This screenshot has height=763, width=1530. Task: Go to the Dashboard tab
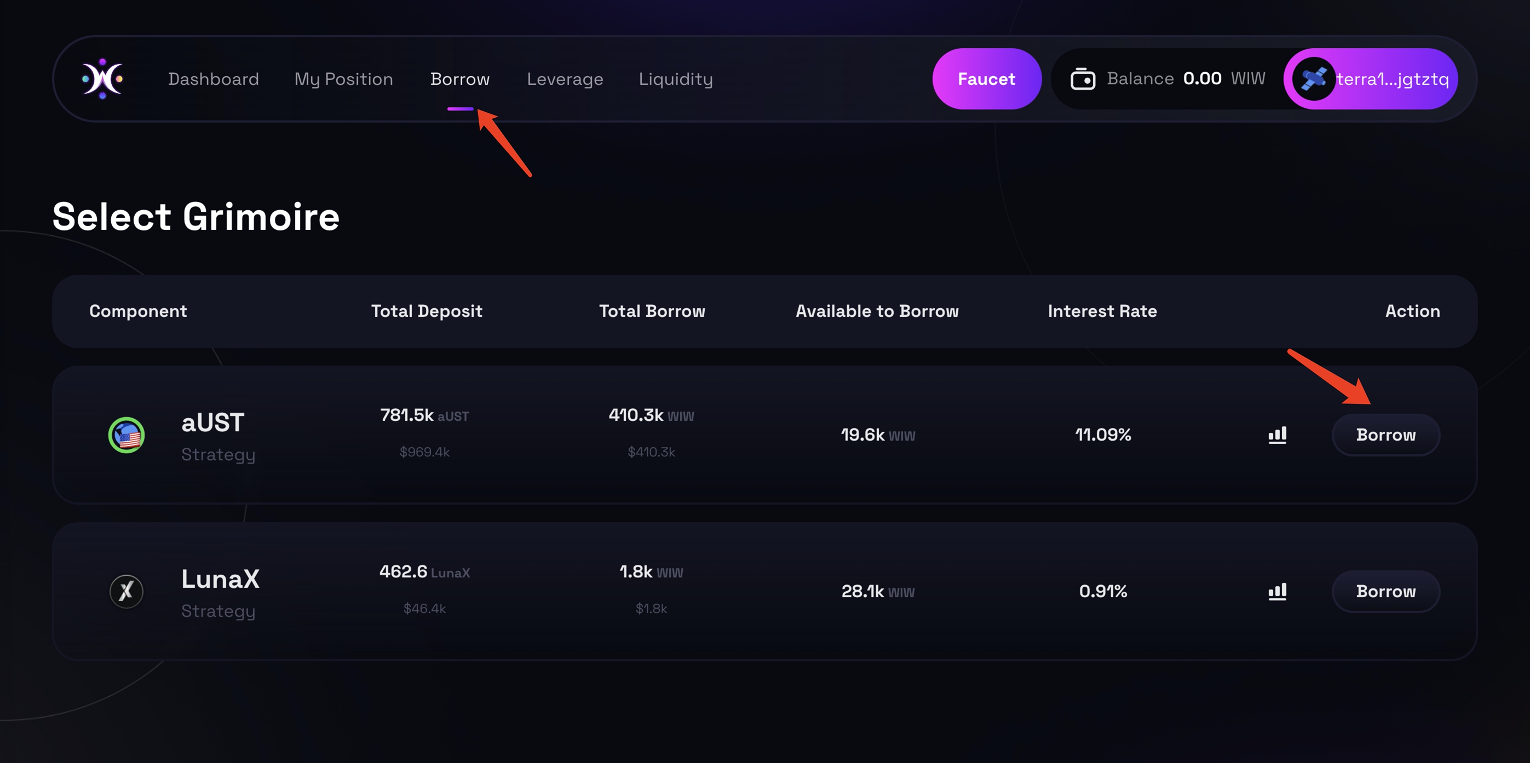pyautogui.click(x=213, y=79)
